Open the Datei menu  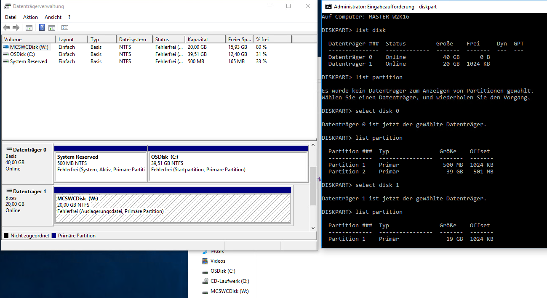pos(10,17)
